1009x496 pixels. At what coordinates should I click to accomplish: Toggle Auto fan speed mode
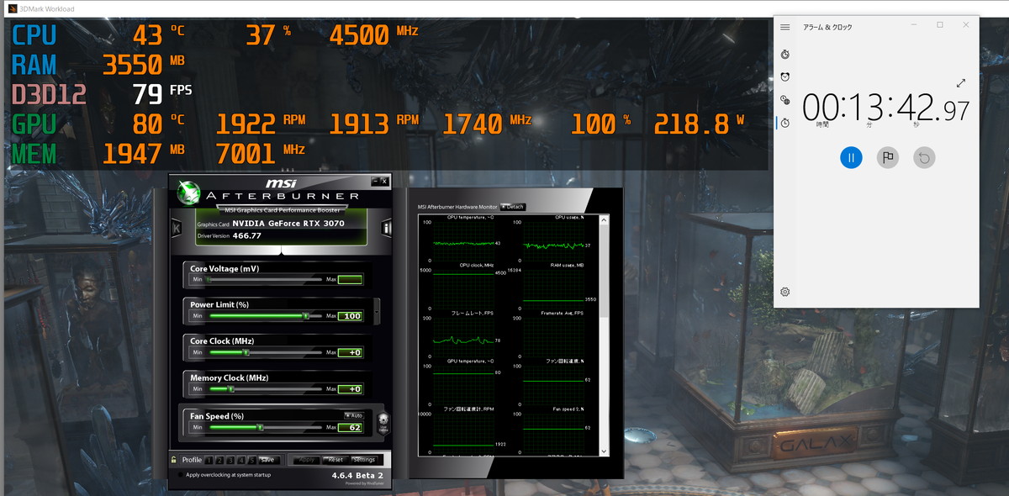[x=353, y=415]
